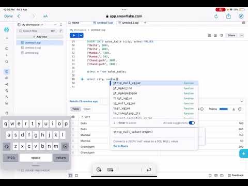
Task: Open the query history clock icon near results
Action: click(x=240, y=109)
